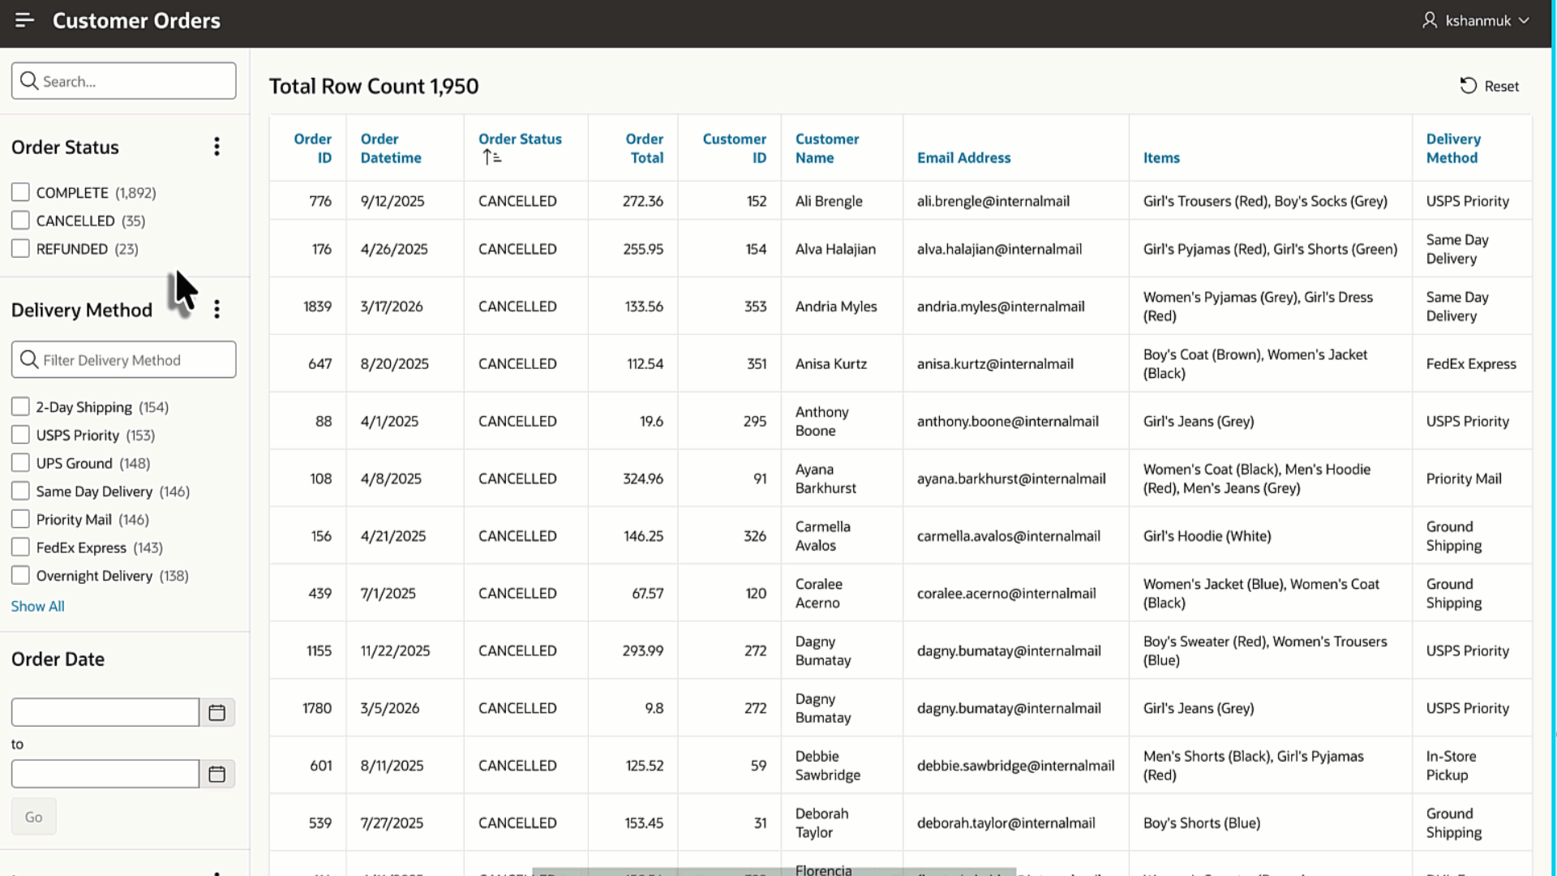Screen dimensions: 1557x876
Task: Sort by Items column header
Action: tap(1161, 158)
